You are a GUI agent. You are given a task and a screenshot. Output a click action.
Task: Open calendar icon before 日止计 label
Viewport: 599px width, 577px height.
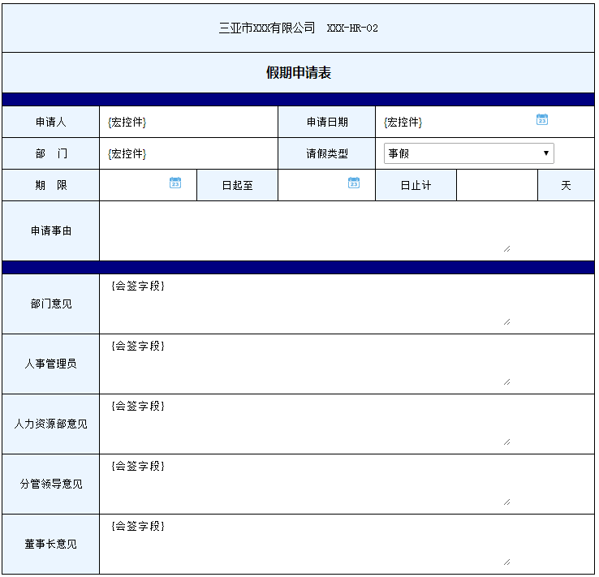354,183
